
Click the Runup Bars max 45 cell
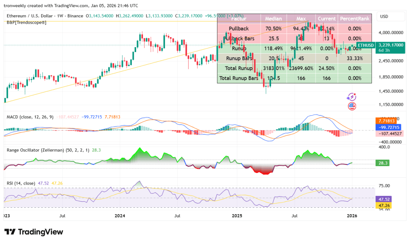coord(301,58)
